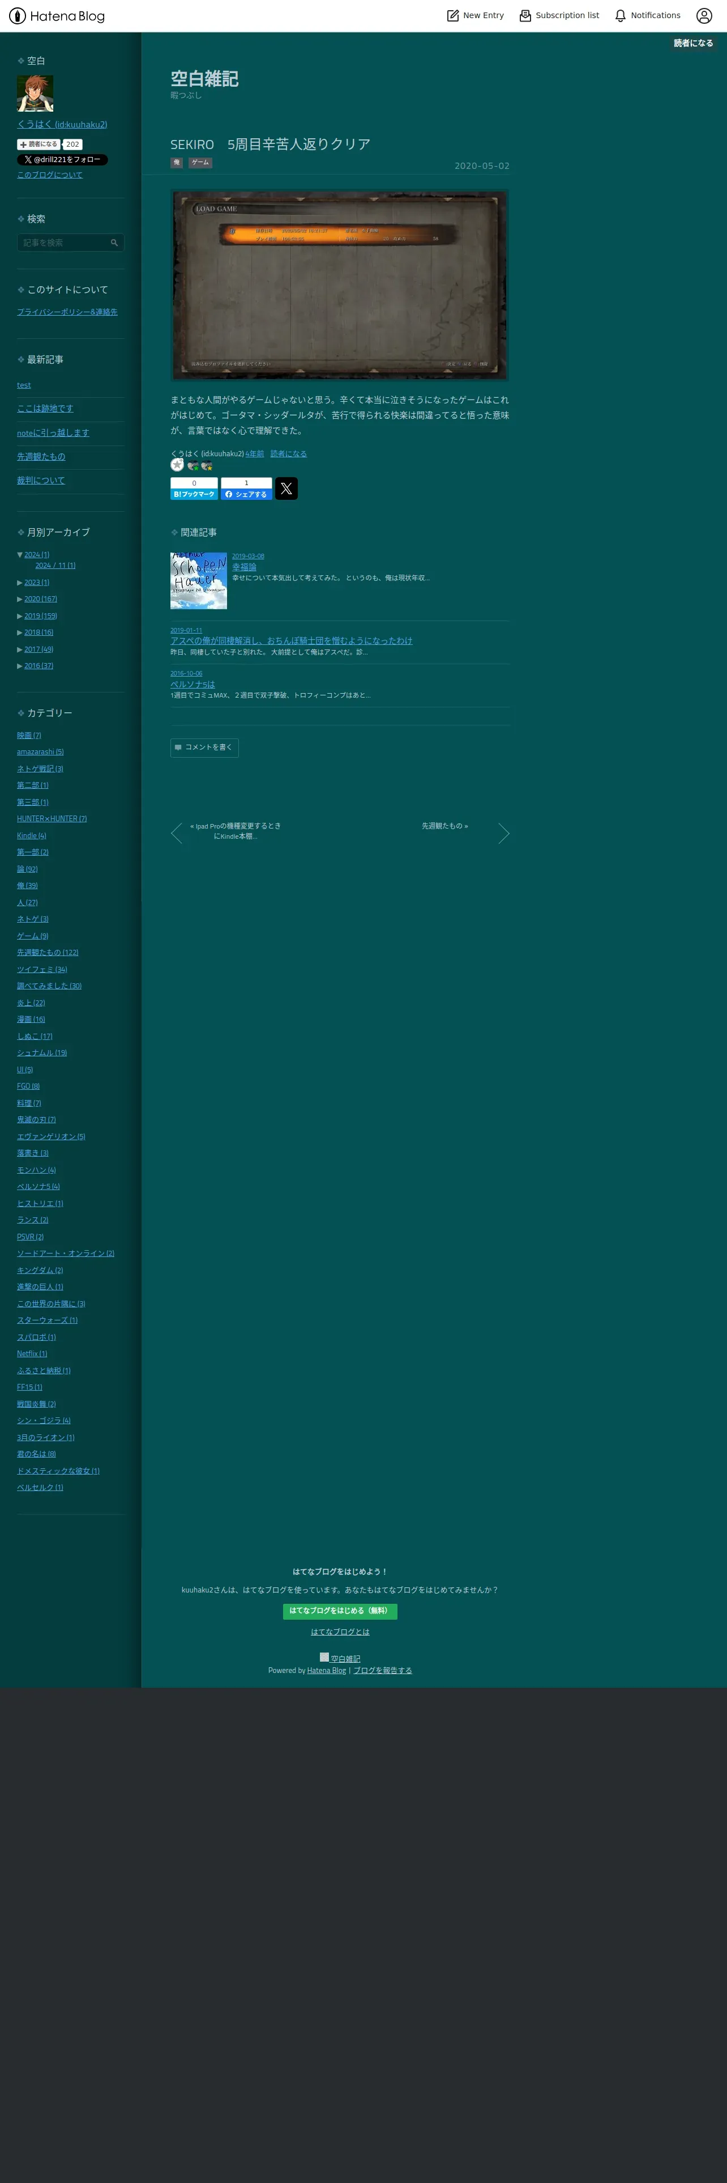This screenshot has height=2183, width=727.
Task: Click the Hatena Blog logo
Action: (57, 15)
